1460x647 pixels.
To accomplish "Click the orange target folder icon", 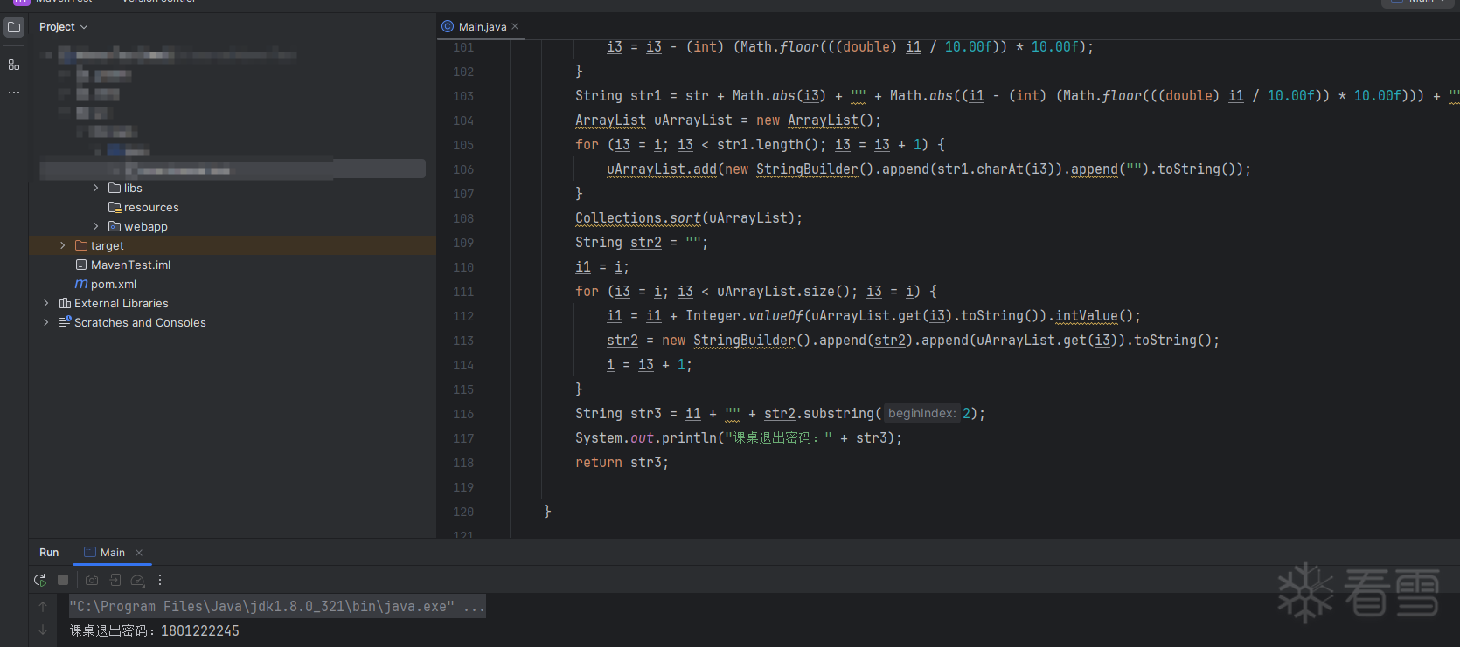I will (x=81, y=245).
